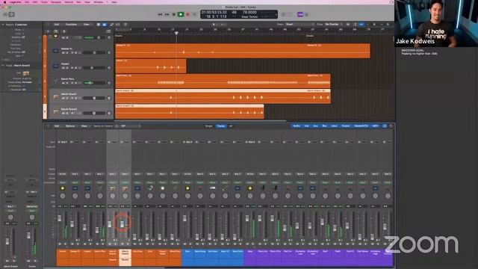Click the Kick instrument icon in the mixer
The height and width of the screenshot is (269, 478).
pyautogui.click(x=150, y=188)
